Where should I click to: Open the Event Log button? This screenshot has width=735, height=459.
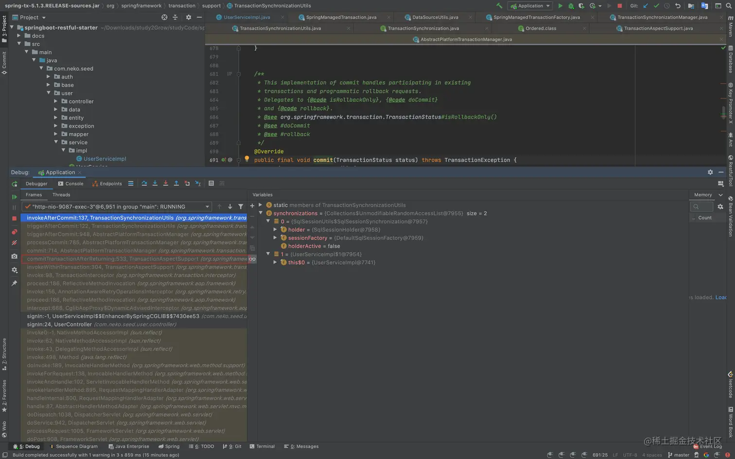point(707,446)
